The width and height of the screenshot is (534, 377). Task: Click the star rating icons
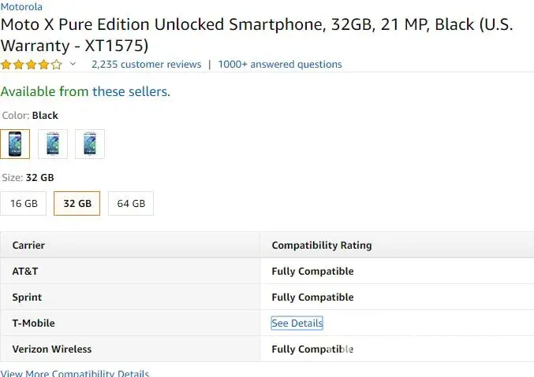[x=32, y=65]
